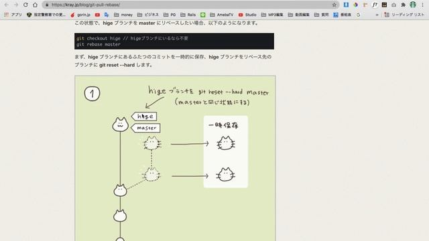This screenshot has height=241, width=429.
Task: Click the git rebase master code line
Action: point(99,44)
